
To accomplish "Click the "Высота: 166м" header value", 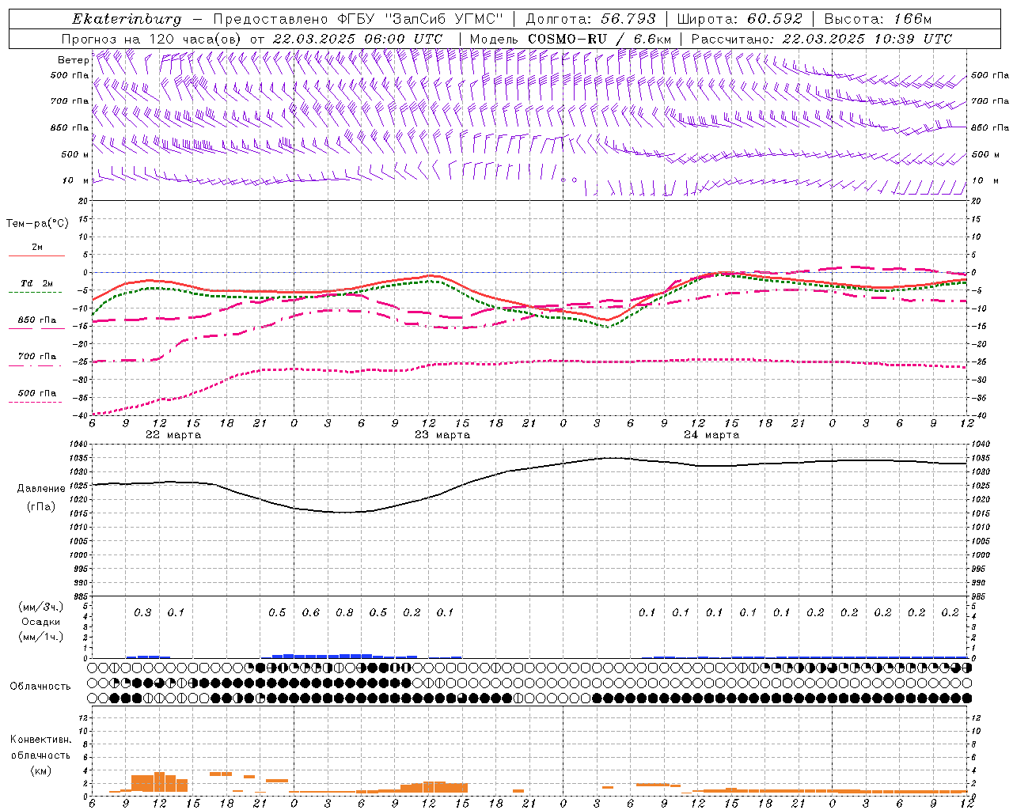I will 878,19.
